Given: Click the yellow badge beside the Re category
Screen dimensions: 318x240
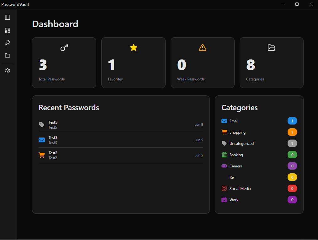Looking at the screenshot, I should pos(292,177).
